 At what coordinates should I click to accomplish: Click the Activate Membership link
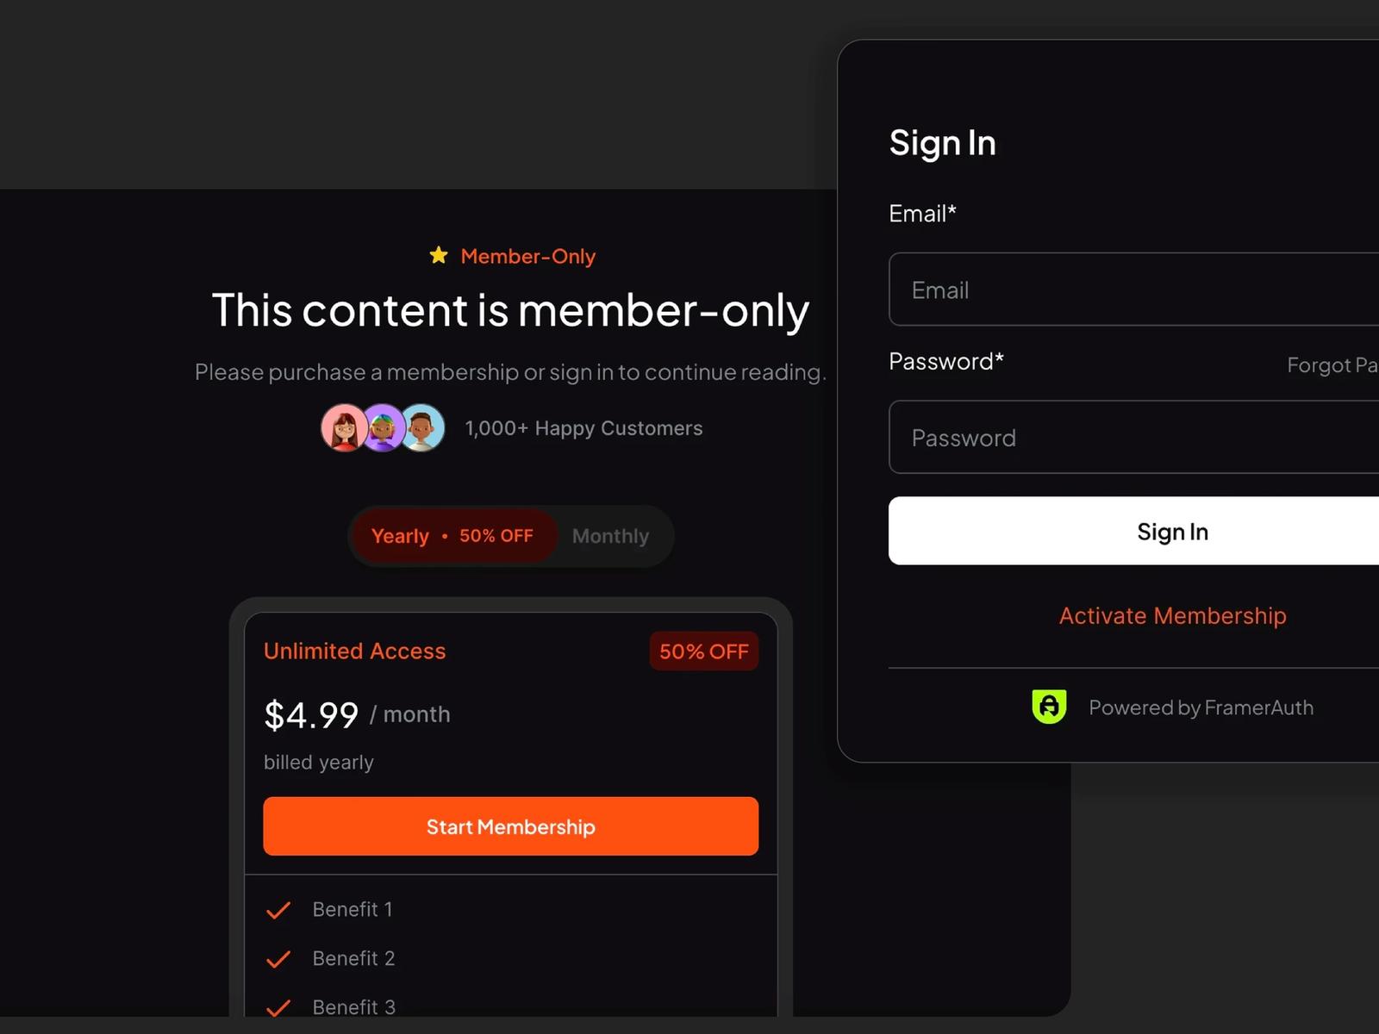tap(1172, 615)
